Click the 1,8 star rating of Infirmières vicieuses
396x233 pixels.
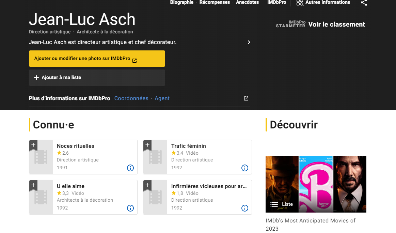[177, 193]
